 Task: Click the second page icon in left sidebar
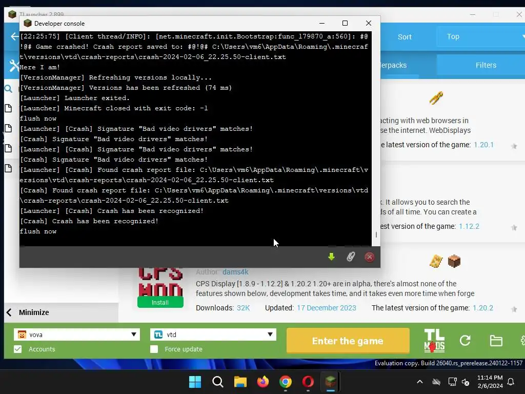point(8,128)
